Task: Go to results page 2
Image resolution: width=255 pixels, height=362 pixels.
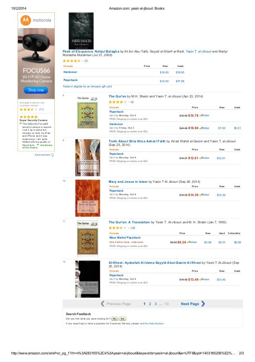Action: [150, 304]
